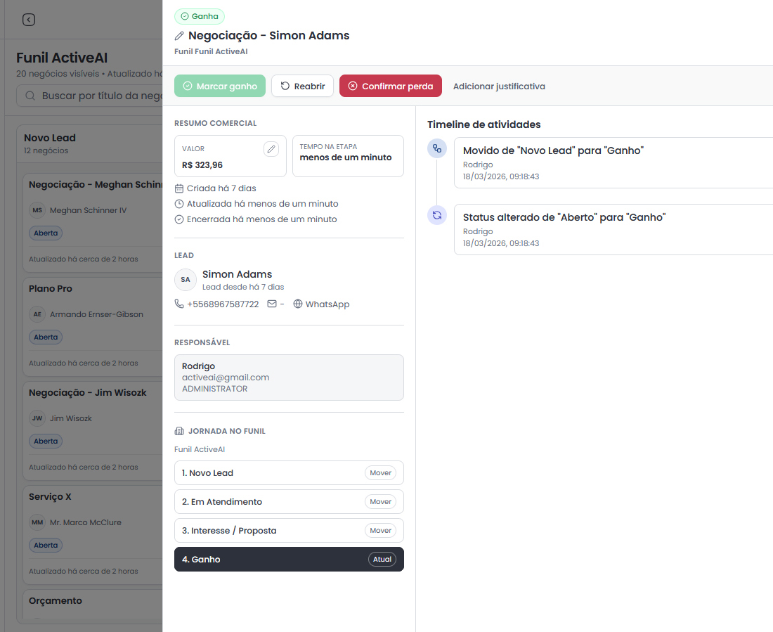
Task: Move deal to Novo Lead stage
Action: click(x=380, y=473)
